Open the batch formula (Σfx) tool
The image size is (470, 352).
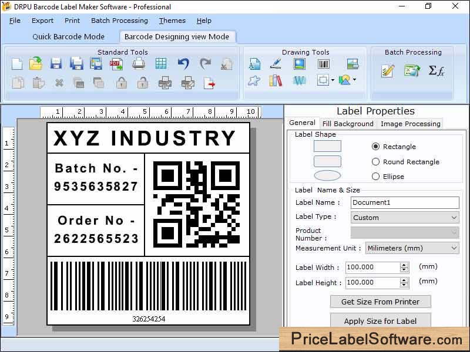tap(436, 71)
